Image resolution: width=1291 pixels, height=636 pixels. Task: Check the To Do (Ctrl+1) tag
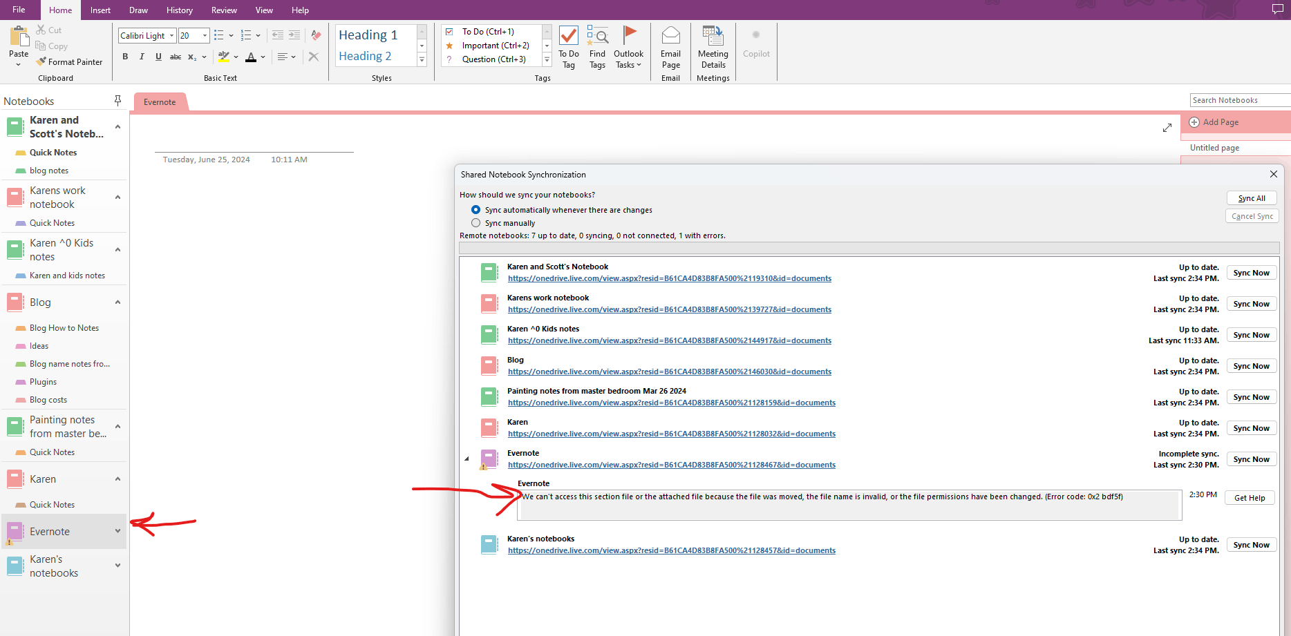(449, 32)
